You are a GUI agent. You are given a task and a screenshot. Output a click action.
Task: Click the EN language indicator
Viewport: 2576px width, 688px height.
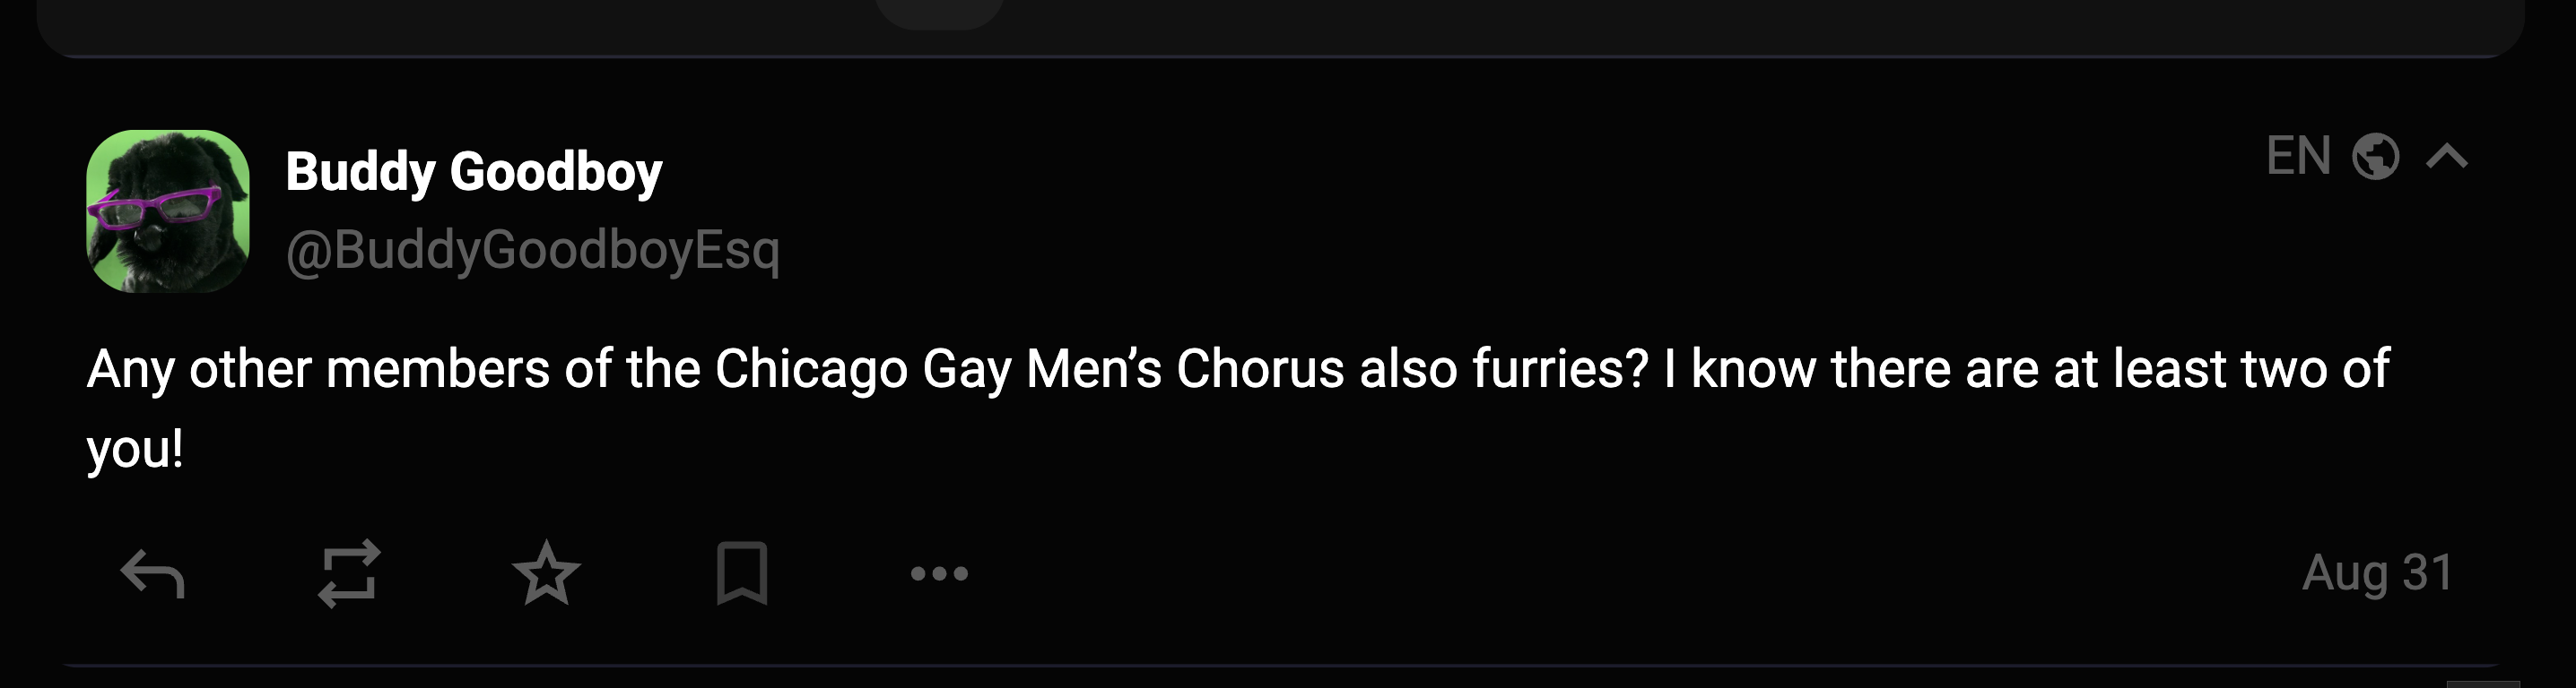click(x=2298, y=157)
